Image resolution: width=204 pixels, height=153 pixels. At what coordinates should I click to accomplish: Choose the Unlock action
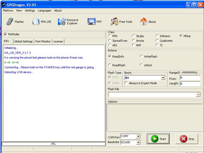(141, 65)
